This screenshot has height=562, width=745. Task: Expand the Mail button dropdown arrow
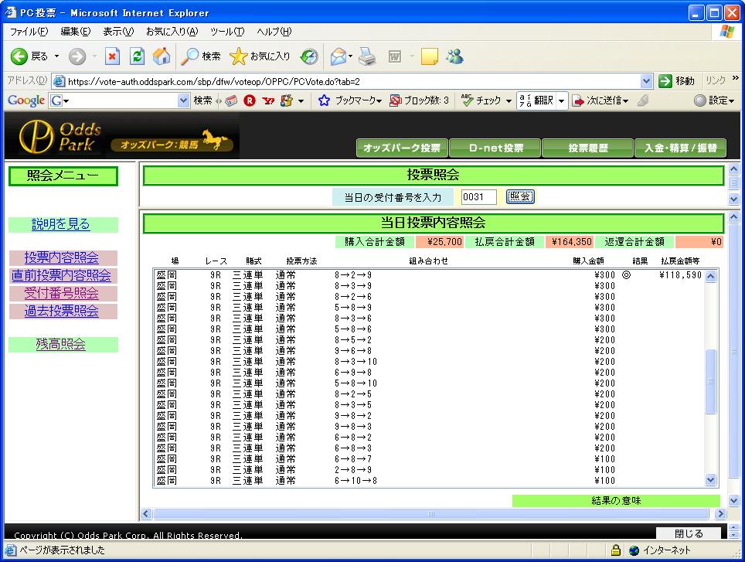[350, 56]
